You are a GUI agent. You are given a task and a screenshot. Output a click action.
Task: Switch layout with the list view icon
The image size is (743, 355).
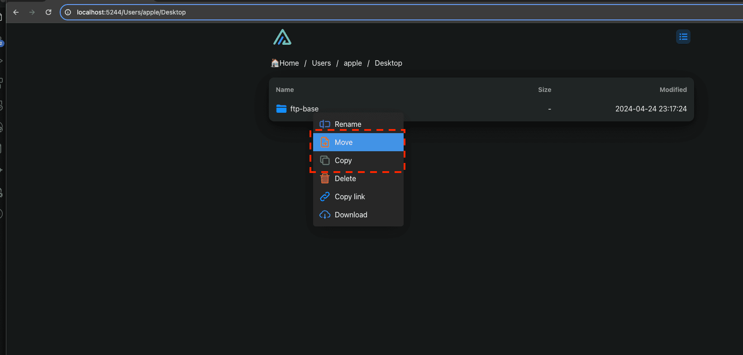click(683, 37)
